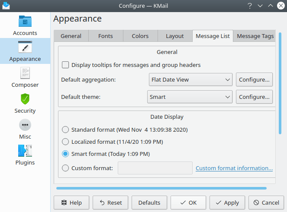Screen dimensions: 287x212
Task: Open the Custom format information link
Action: click(x=234, y=168)
